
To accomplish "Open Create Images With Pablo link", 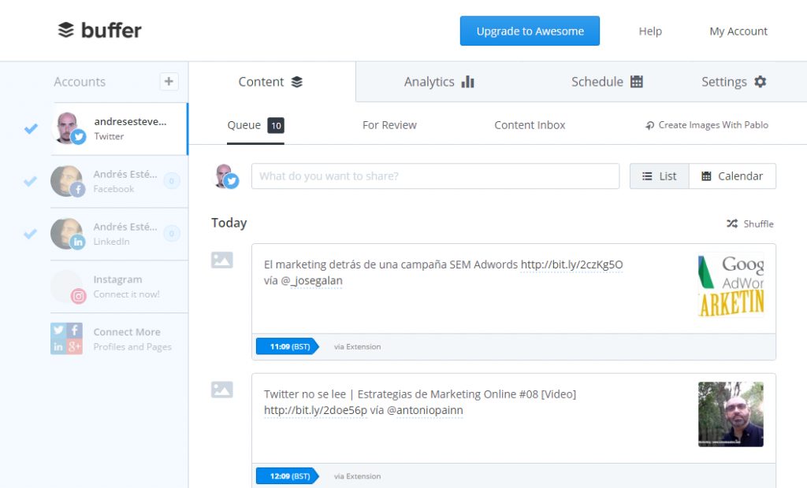I will tap(706, 125).
